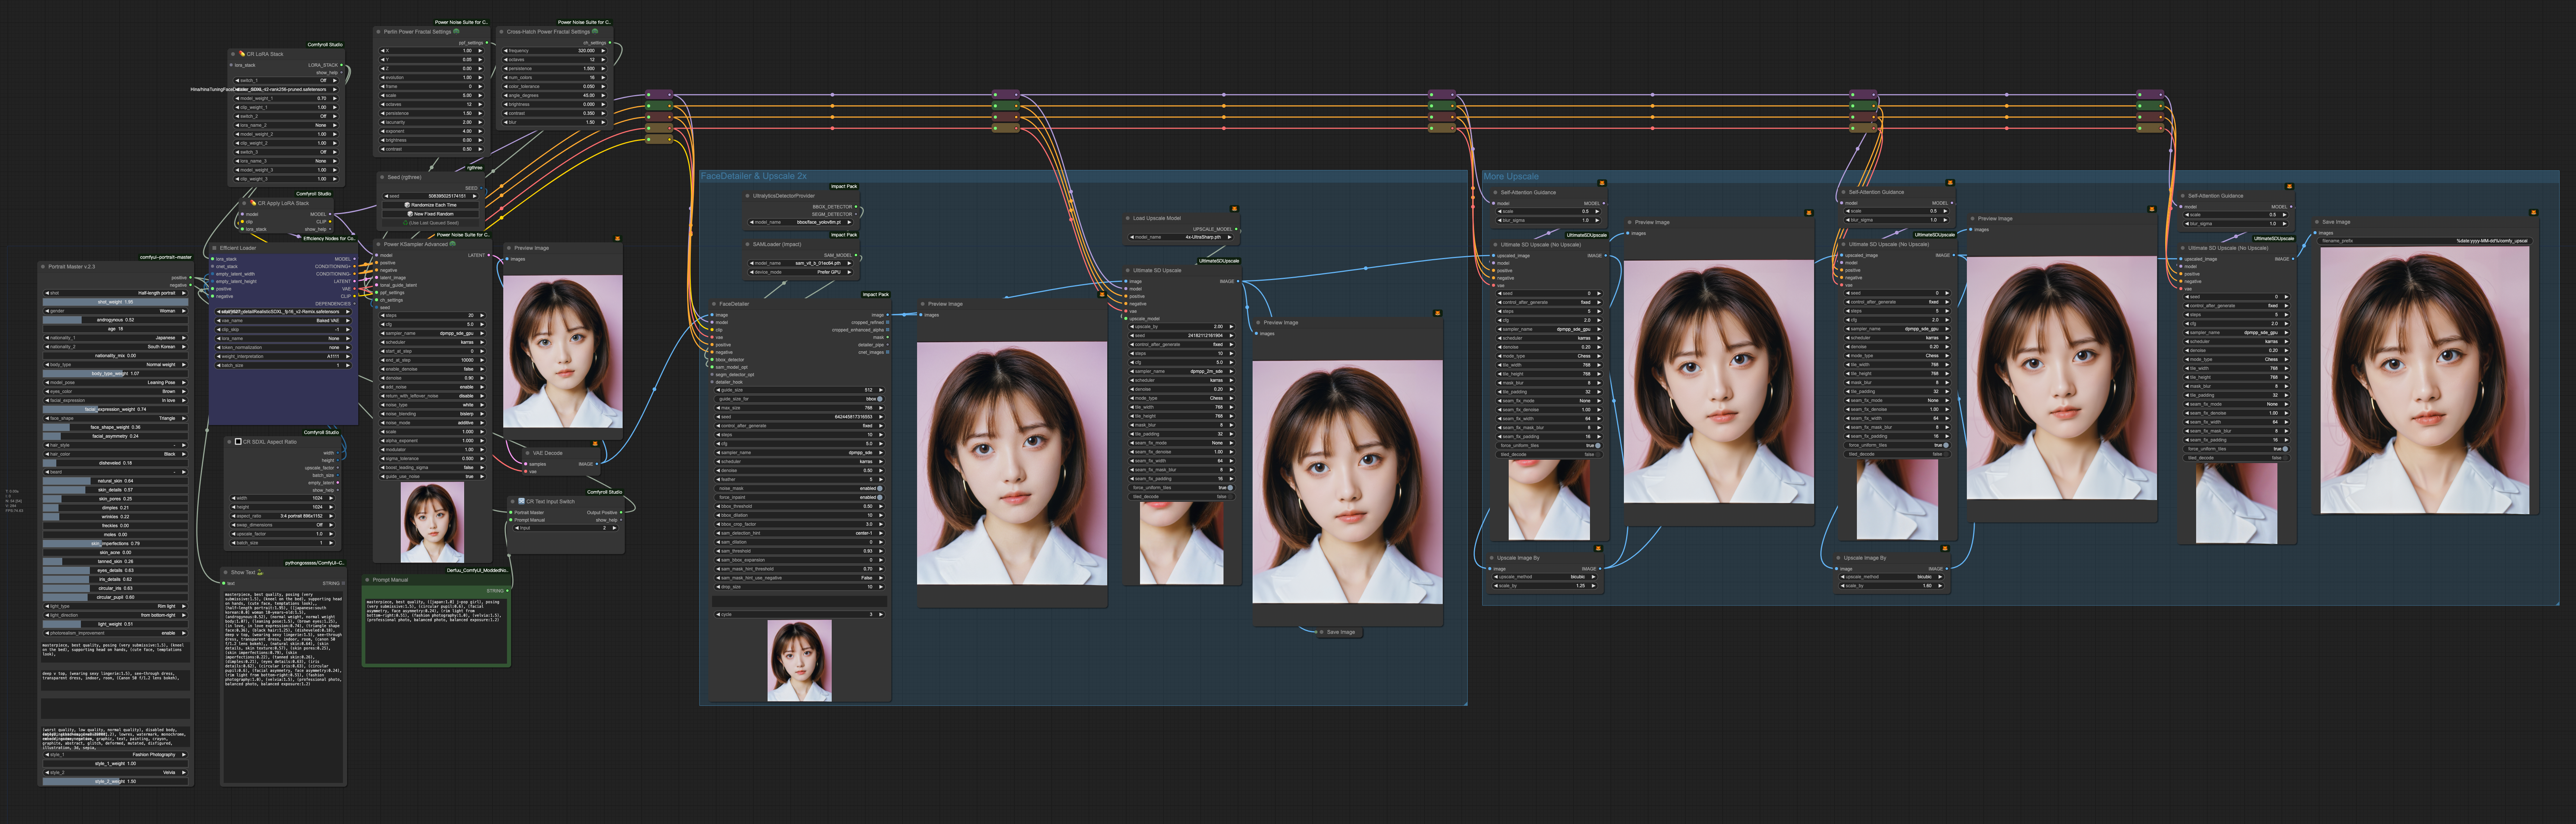Collapse the UltralyticsDetectorProvider node
Image resolution: width=2576 pixels, height=824 pixels.
click(747, 196)
